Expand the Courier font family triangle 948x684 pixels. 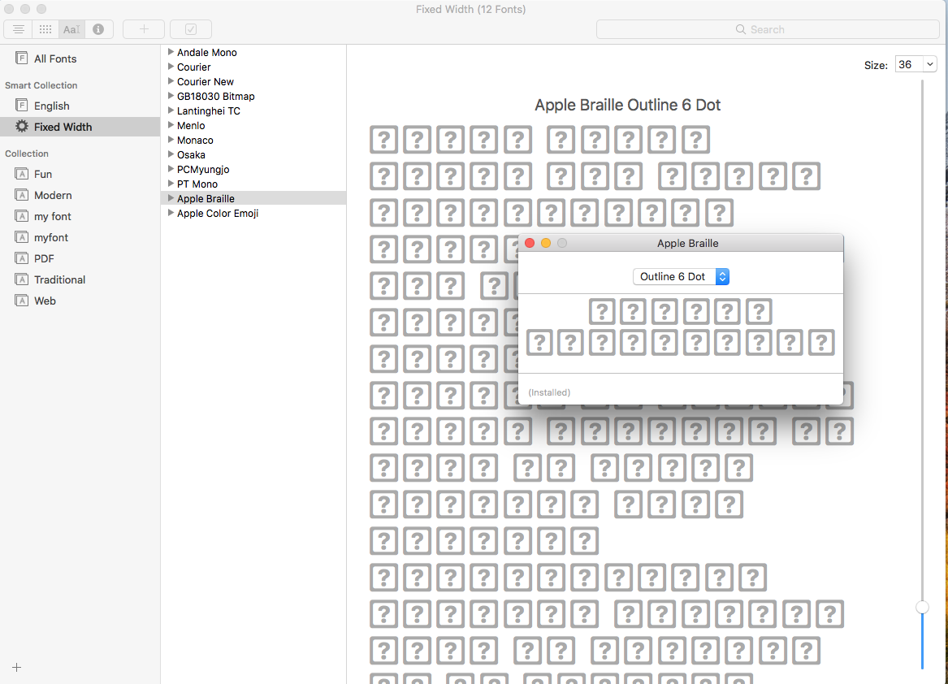pyautogui.click(x=171, y=67)
